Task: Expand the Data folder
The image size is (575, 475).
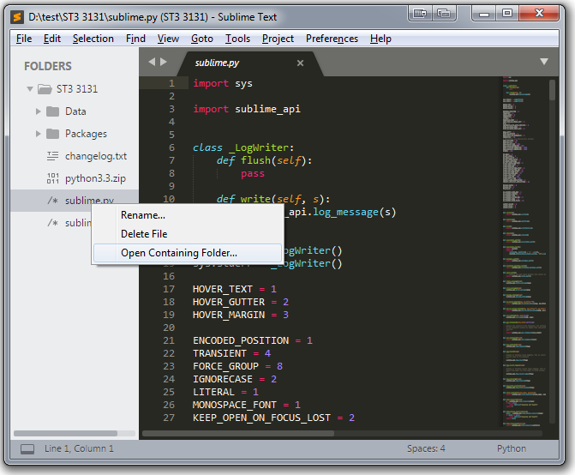Action: [39, 111]
